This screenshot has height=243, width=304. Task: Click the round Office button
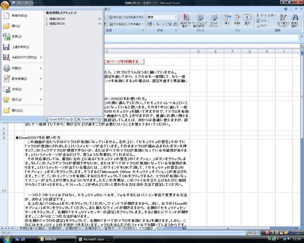tap(5, 5)
